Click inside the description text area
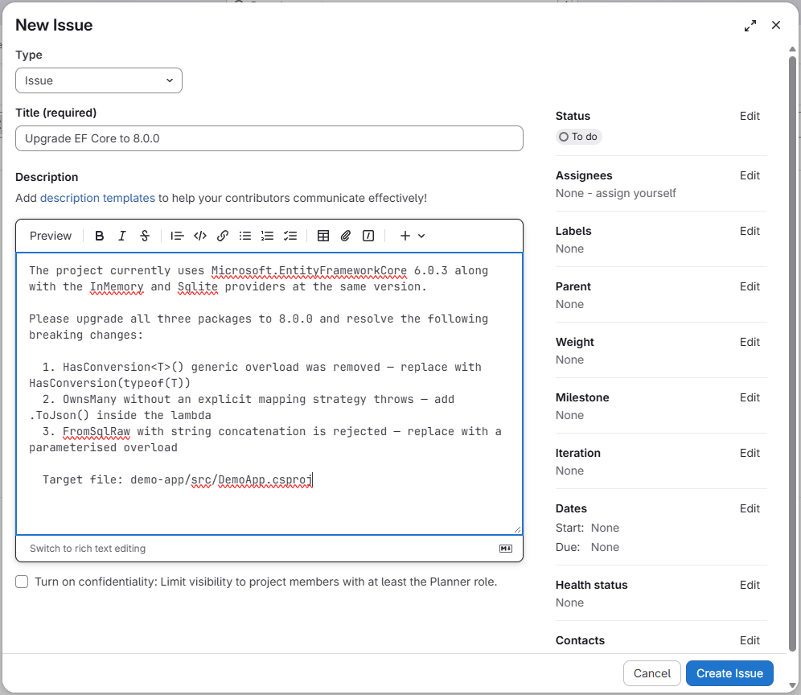The width and height of the screenshot is (801, 695). [269, 393]
